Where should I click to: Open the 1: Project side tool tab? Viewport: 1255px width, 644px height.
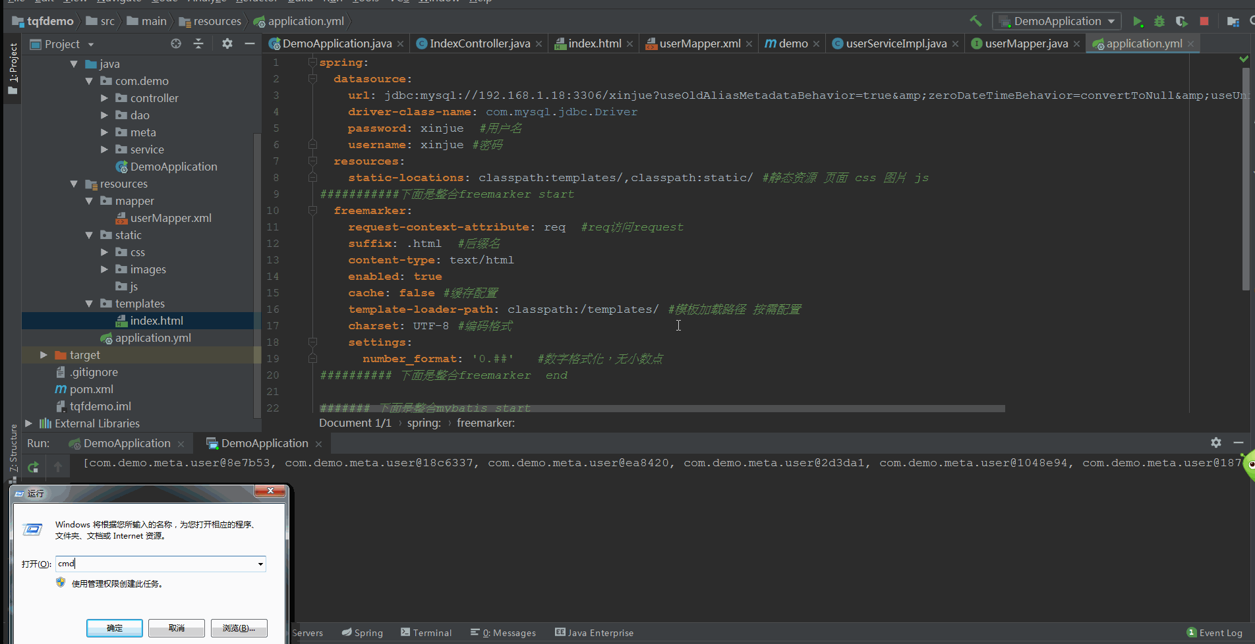pos(13,69)
